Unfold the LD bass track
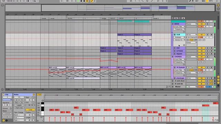This screenshot has height=124, width=221. [x=175, y=51]
